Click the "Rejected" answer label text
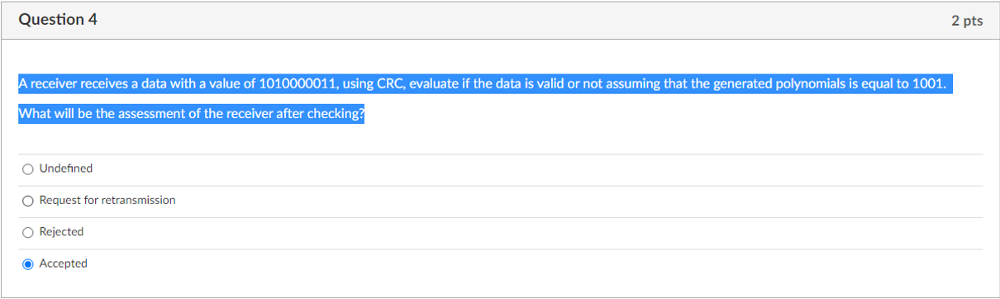This screenshot has height=299, width=1000. pos(61,232)
